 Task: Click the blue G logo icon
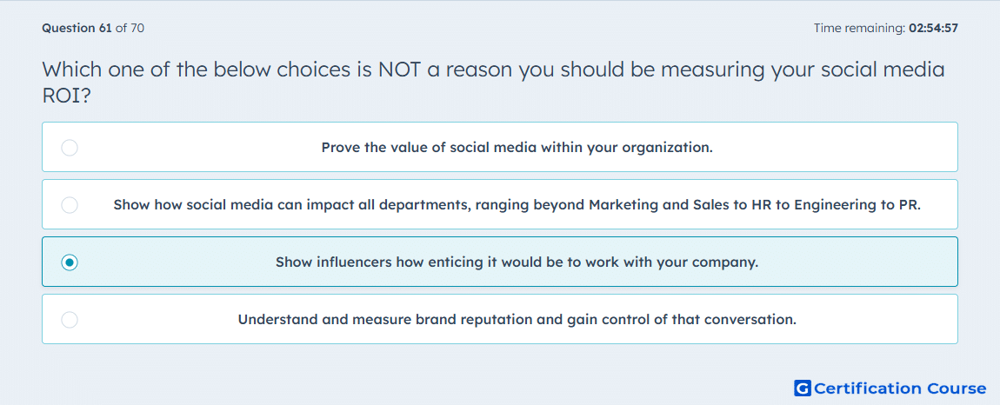(803, 388)
